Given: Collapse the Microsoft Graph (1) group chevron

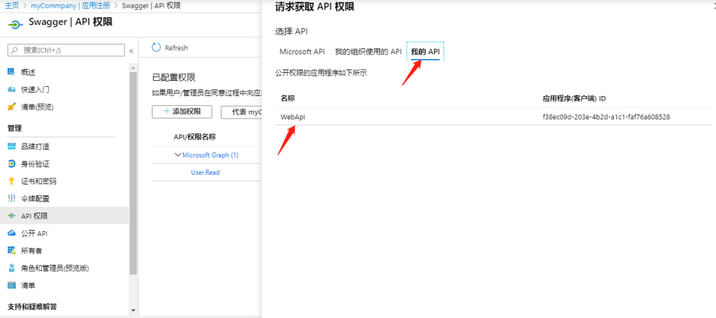Looking at the screenshot, I should pyautogui.click(x=178, y=155).
